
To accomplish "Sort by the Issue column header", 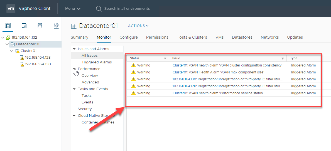I will (176, 58).
